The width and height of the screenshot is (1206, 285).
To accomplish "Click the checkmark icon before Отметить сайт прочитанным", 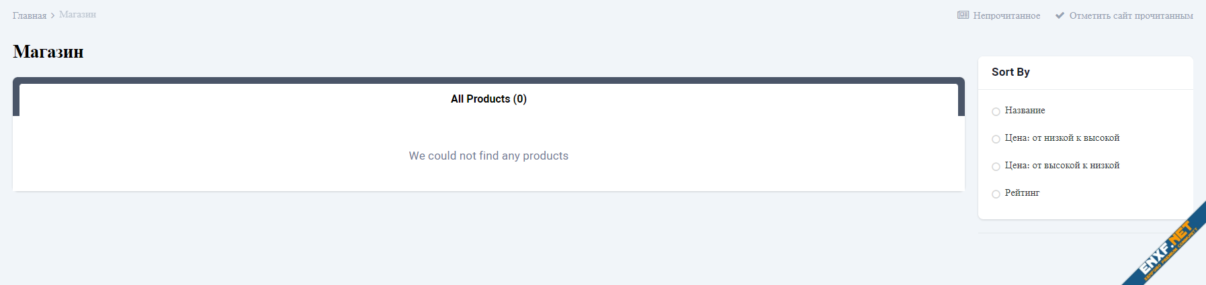I will pos(1060,15).
